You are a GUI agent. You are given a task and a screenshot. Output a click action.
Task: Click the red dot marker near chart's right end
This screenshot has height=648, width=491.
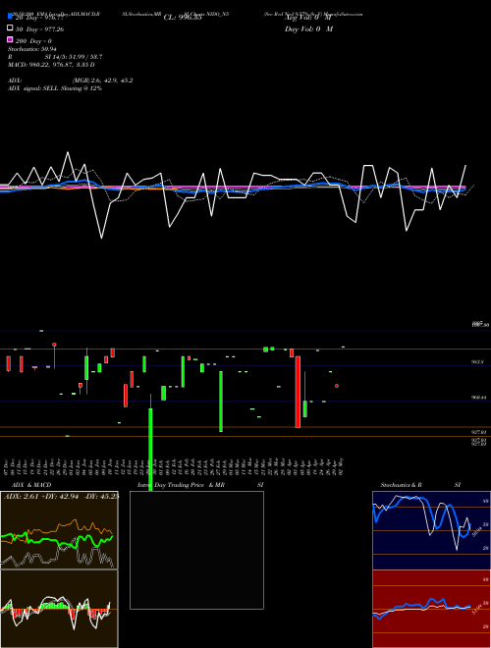pyautogui.click(x=337, y=386)
